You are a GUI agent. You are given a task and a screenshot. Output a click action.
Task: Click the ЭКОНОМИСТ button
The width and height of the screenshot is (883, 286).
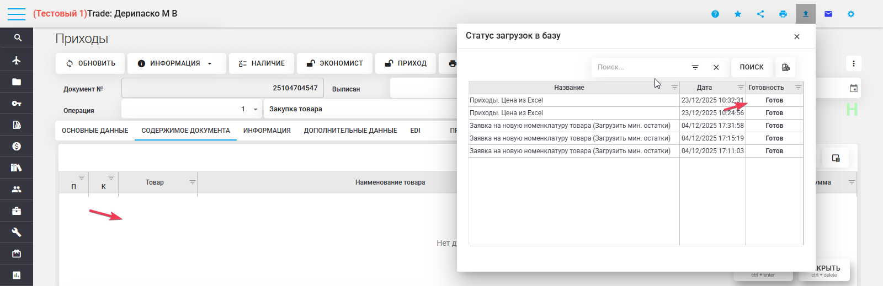[x=334, y=63]
